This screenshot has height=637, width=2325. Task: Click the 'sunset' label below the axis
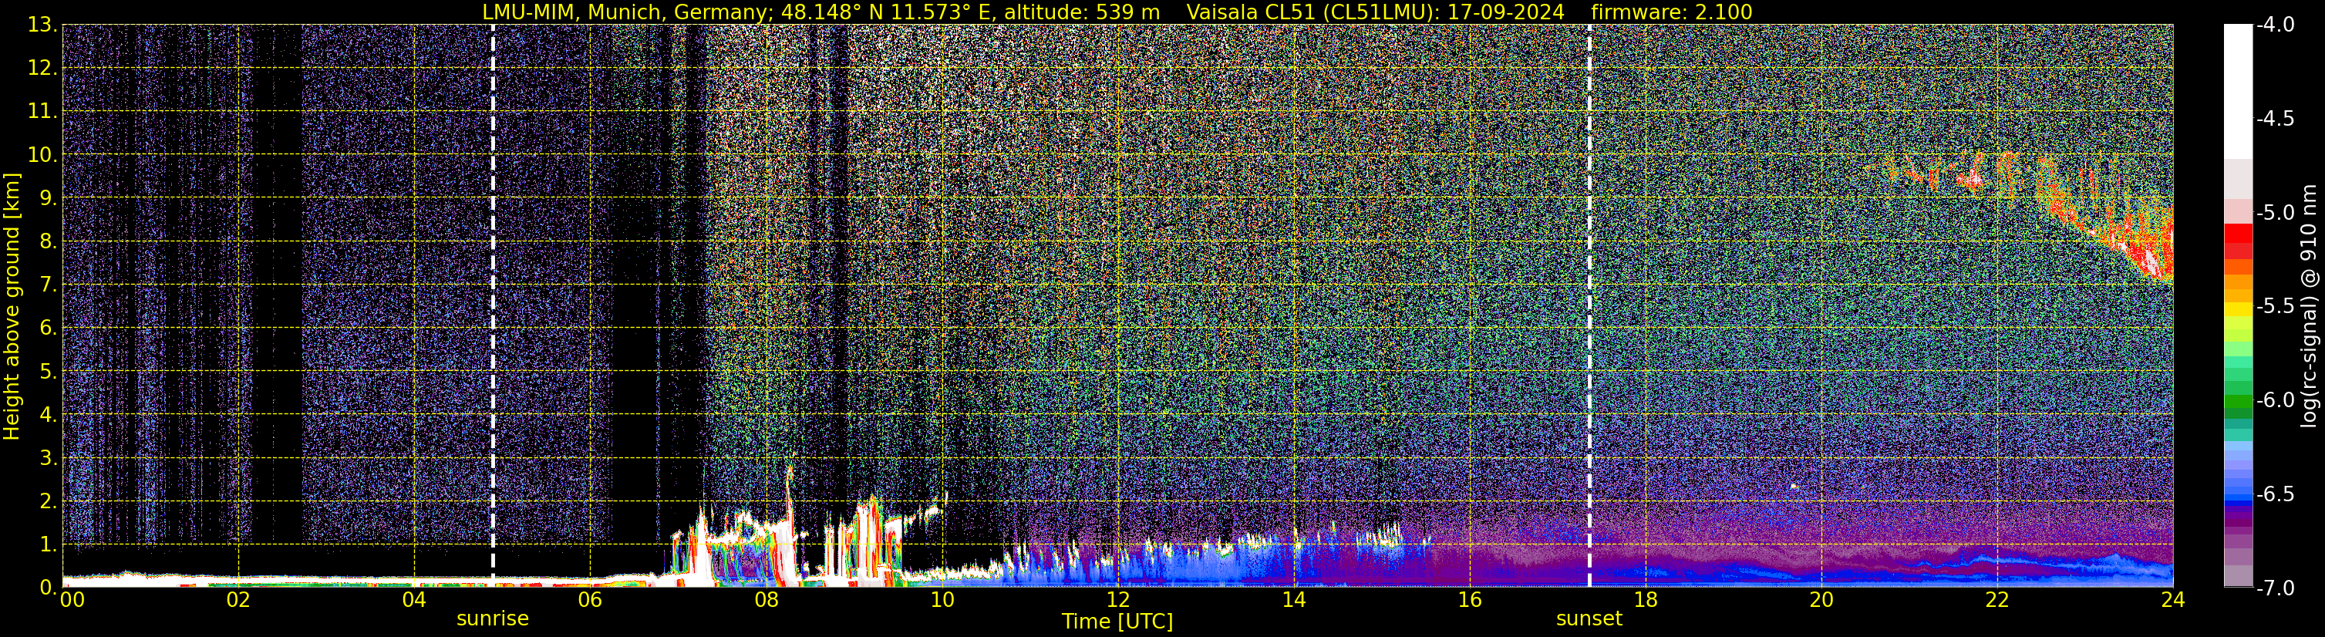(1589, 619)
